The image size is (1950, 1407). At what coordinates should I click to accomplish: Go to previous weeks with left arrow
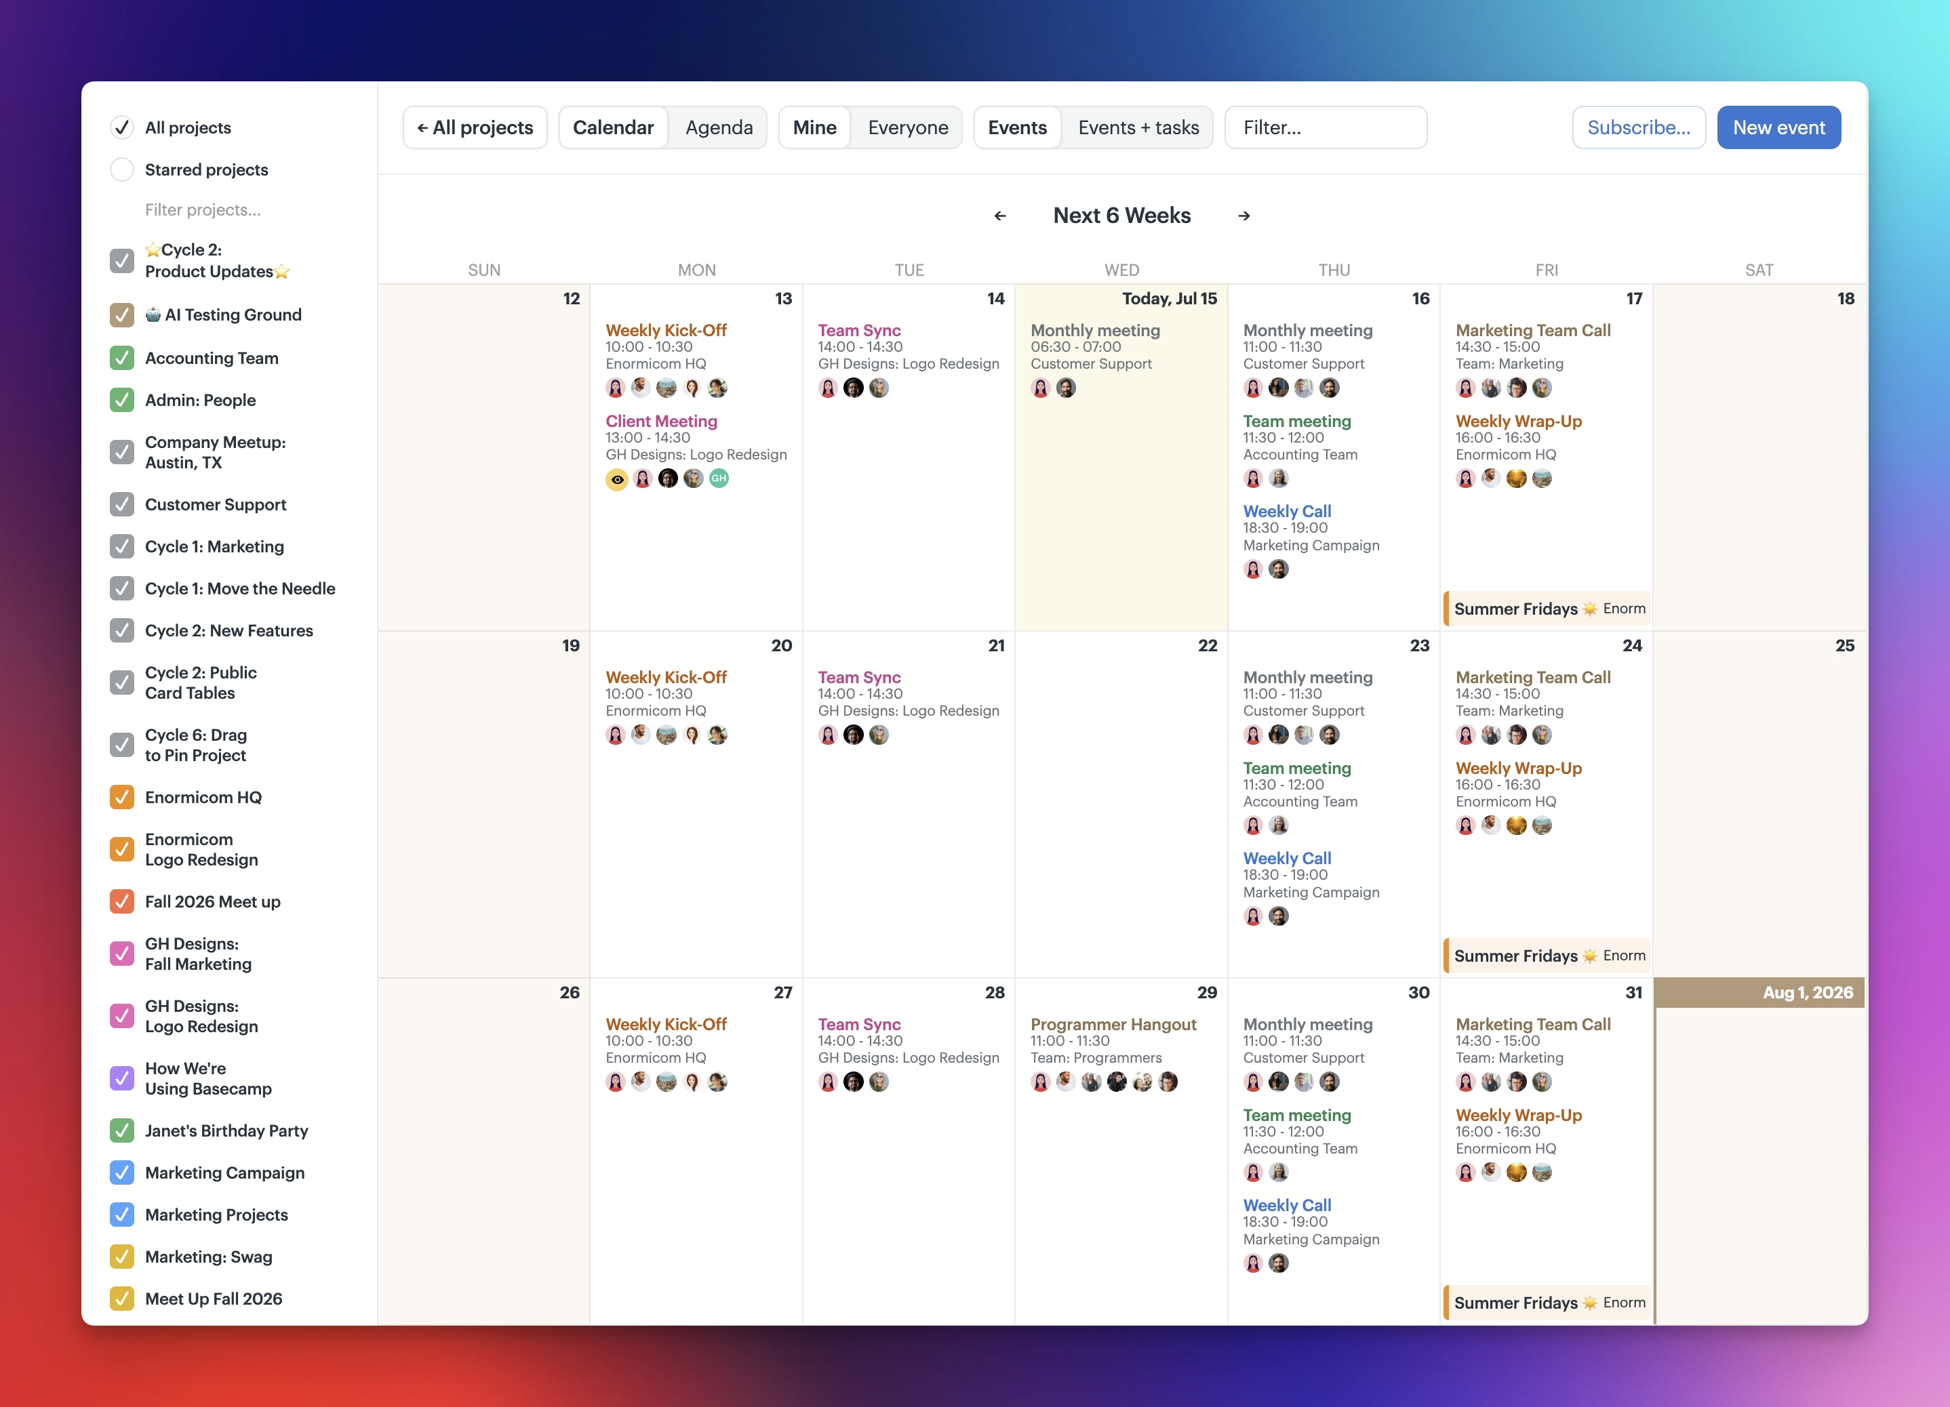(1000, 216)
